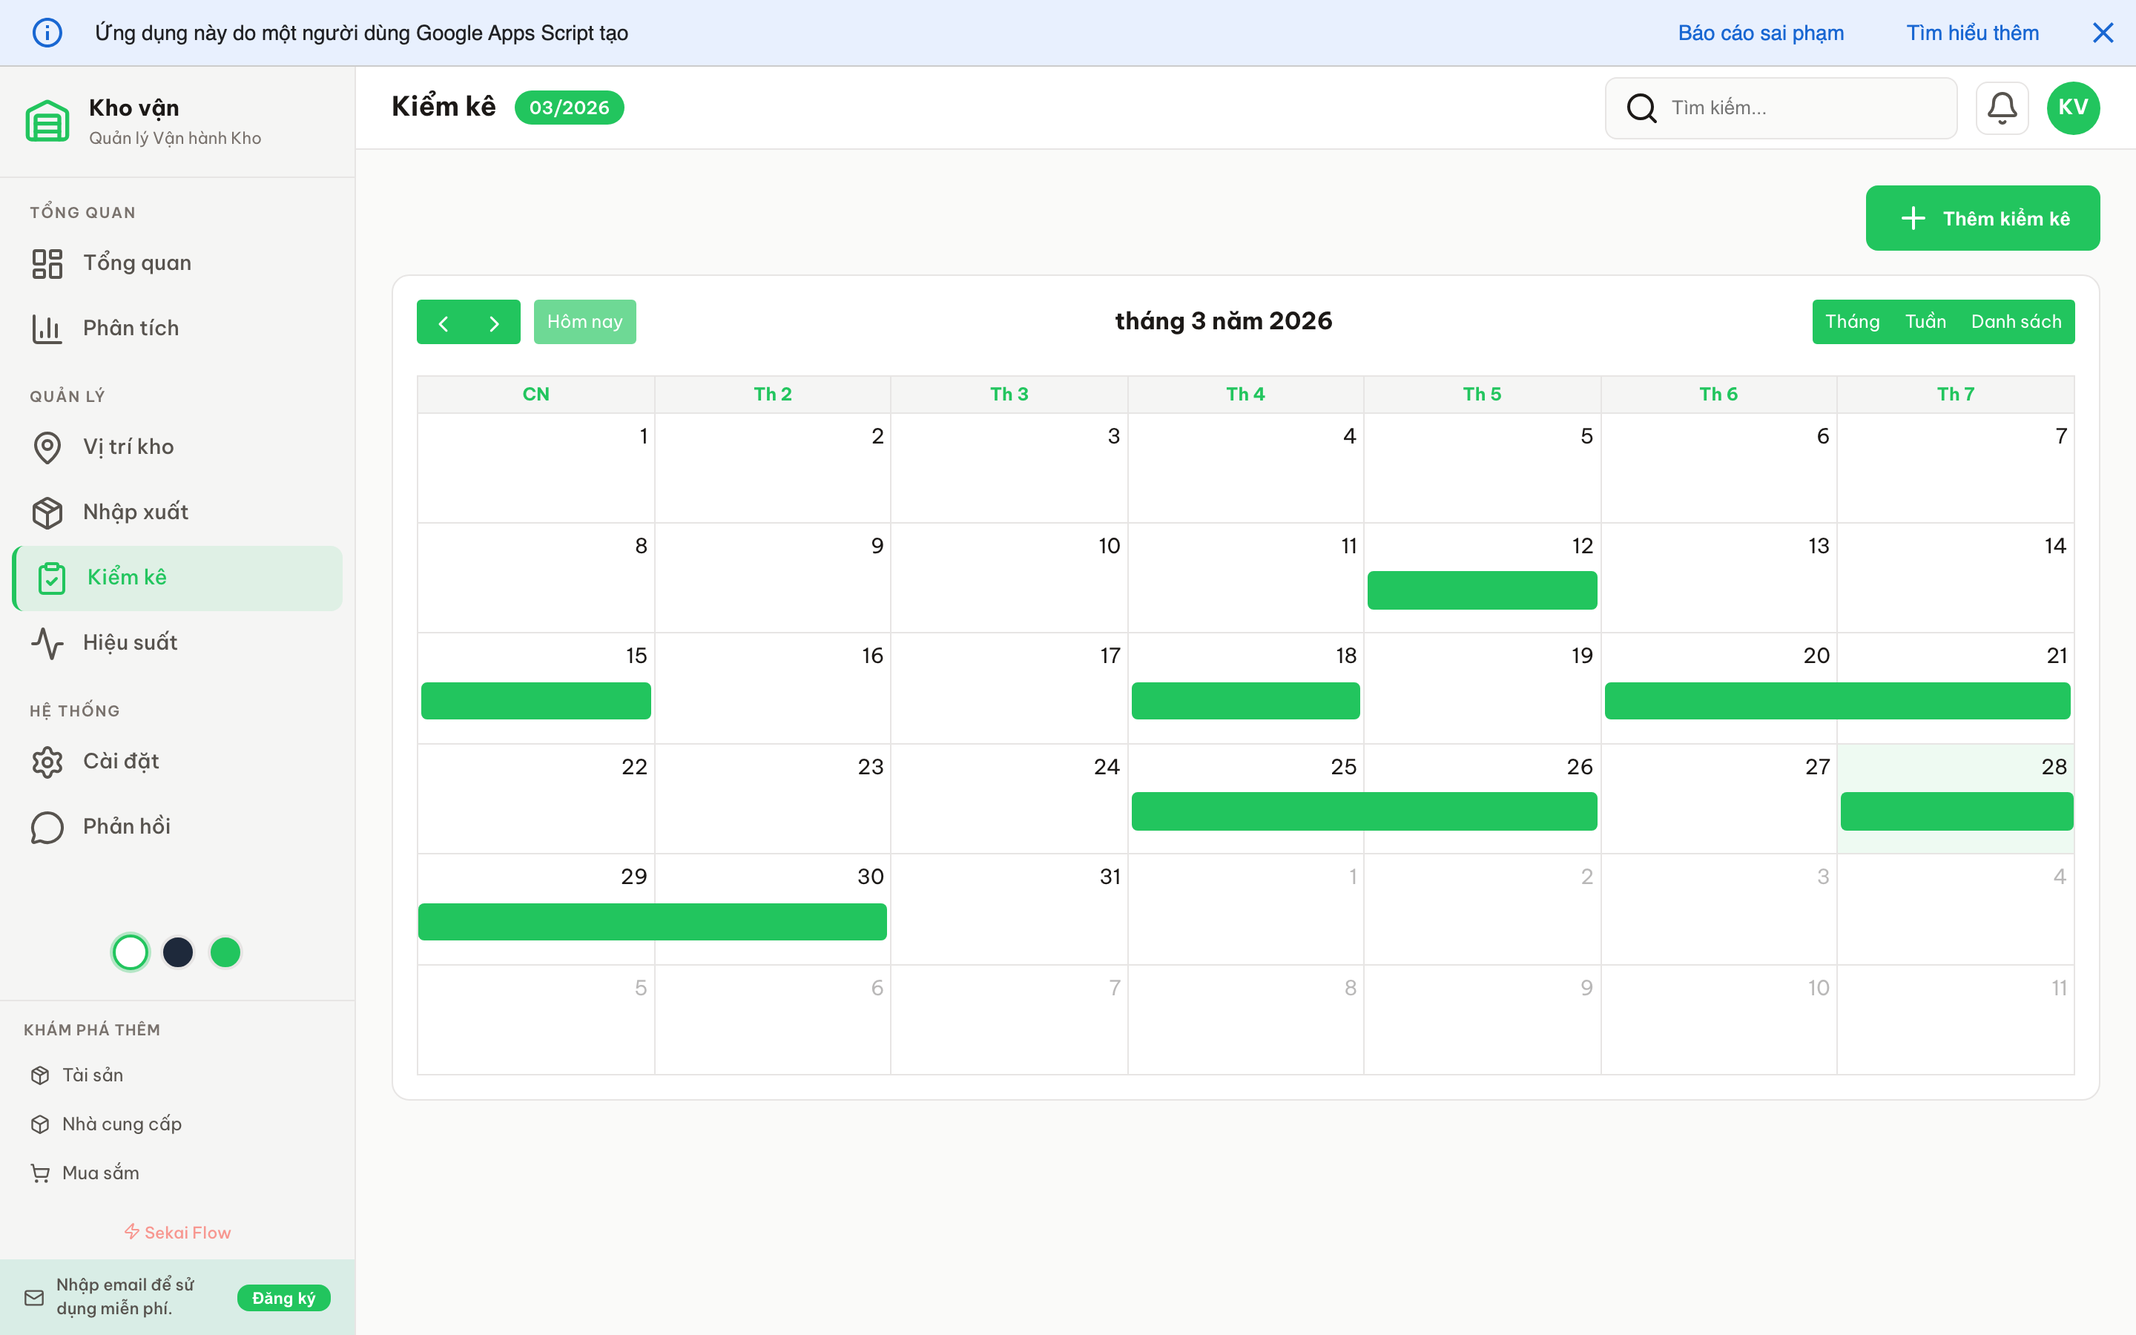2136x1335 pixels.
Task: Open the Tìm hiểu thêm link
Action: pyautogui.click(x=1973, y=33)
